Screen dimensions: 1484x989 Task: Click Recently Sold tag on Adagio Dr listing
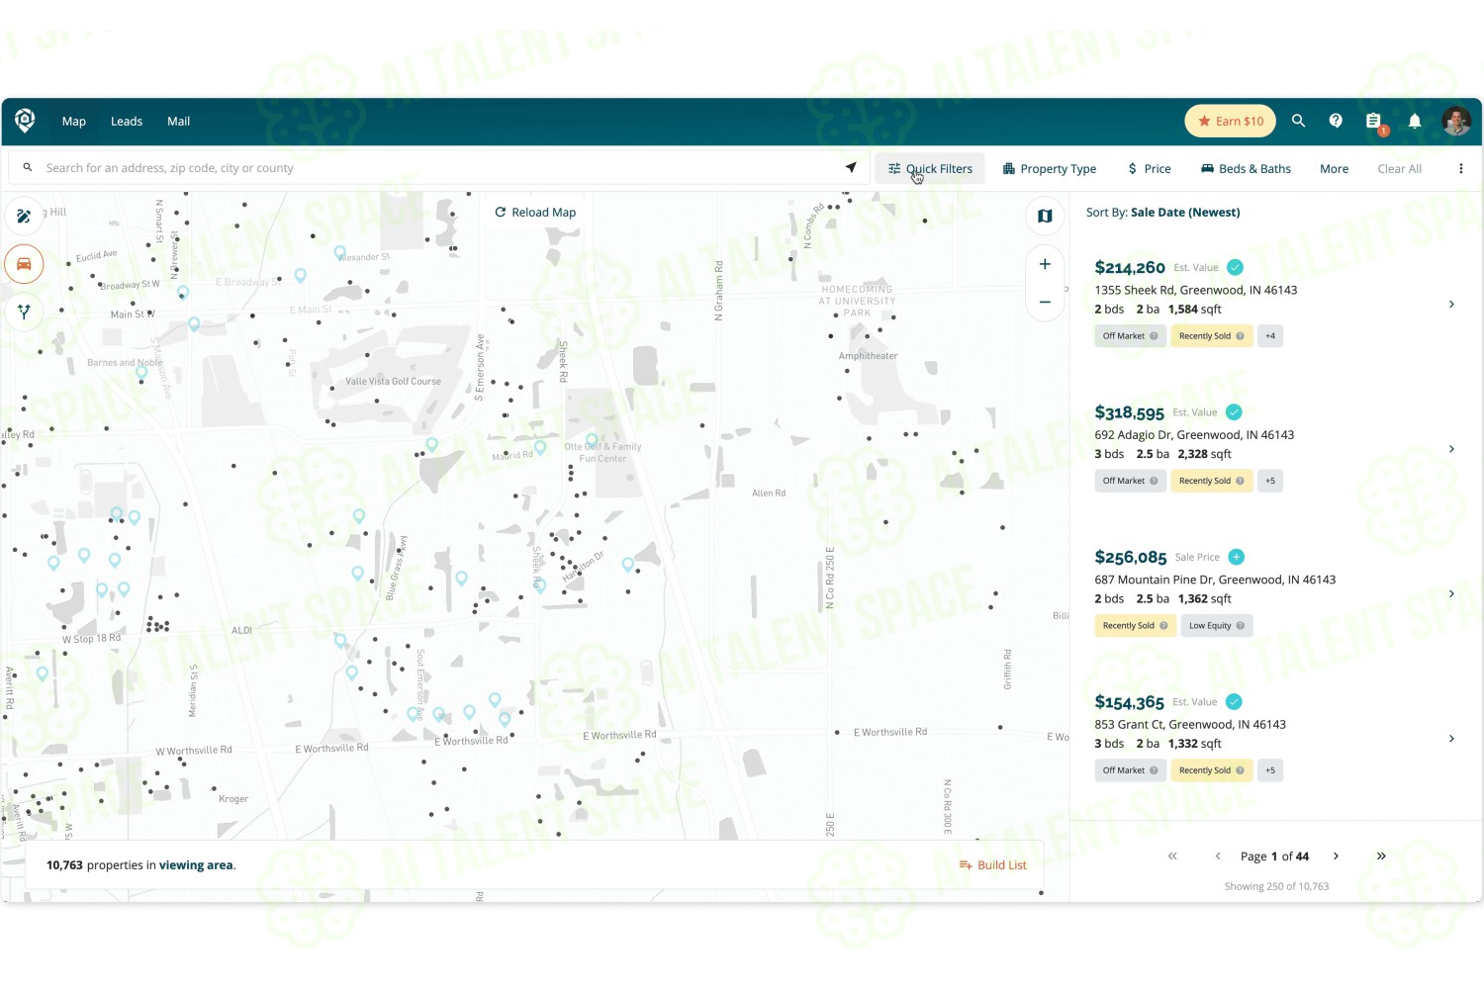[x=1212, y=481]
